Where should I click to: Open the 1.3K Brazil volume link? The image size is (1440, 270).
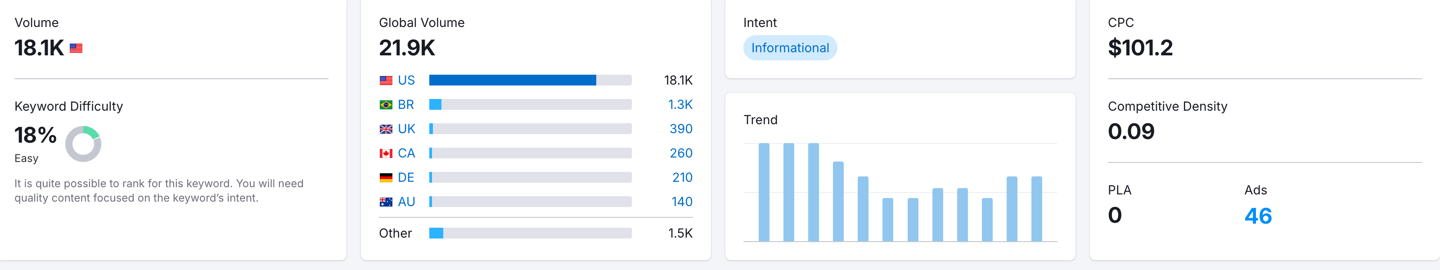pyautogui.click(x=680, y=104)
